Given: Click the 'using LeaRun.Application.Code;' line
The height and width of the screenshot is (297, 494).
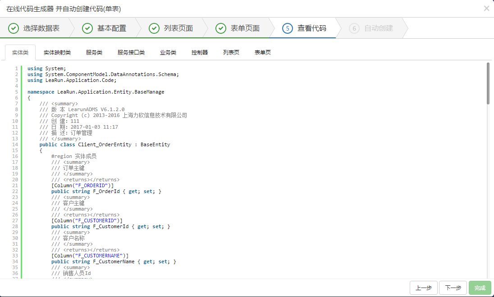Looking at the screenshot, I should point(72,80).
